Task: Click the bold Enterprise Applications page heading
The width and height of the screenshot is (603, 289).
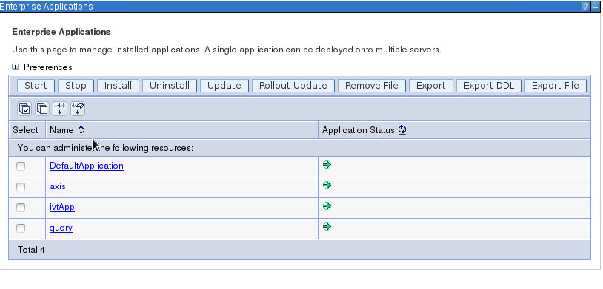Action: point(61,32)
